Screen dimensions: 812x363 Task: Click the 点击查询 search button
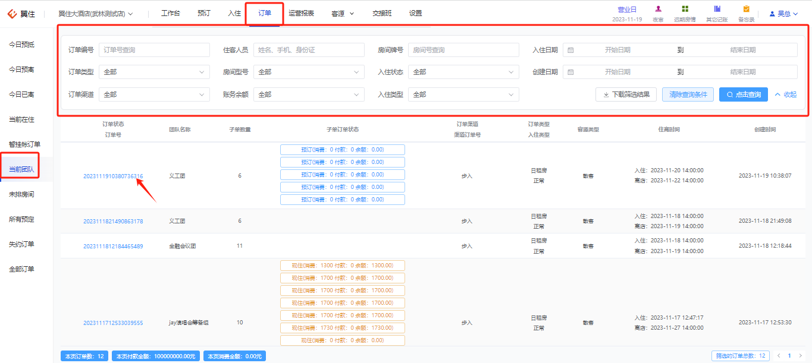click(x=743, y=94)
